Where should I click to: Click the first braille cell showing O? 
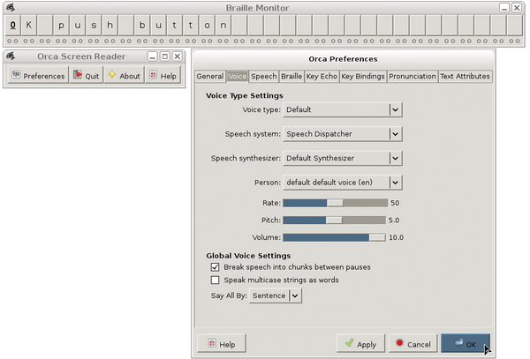[x=13, y=26]
